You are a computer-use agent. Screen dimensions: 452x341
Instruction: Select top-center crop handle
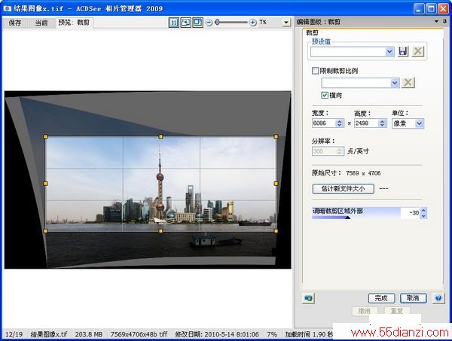161,136
